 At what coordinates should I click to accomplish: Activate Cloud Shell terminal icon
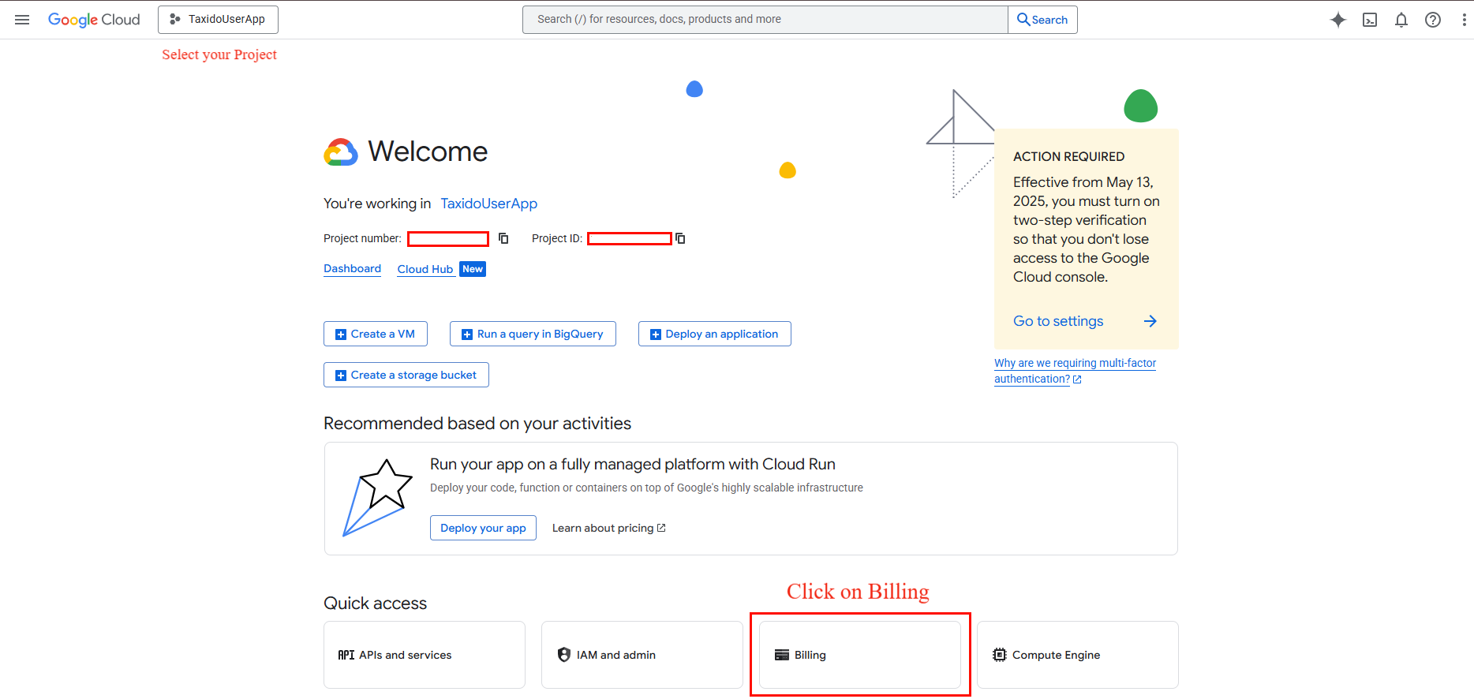coord(1370,20)
